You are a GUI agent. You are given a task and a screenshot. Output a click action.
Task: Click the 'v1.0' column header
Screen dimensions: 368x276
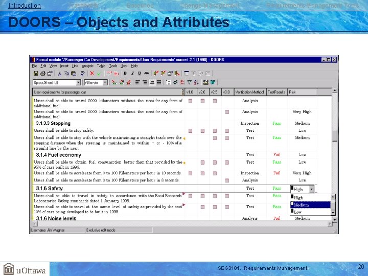[191, 92]
